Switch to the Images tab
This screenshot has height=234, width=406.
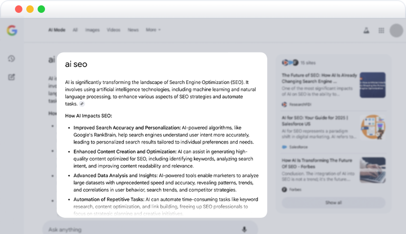[x=93, y=30]
